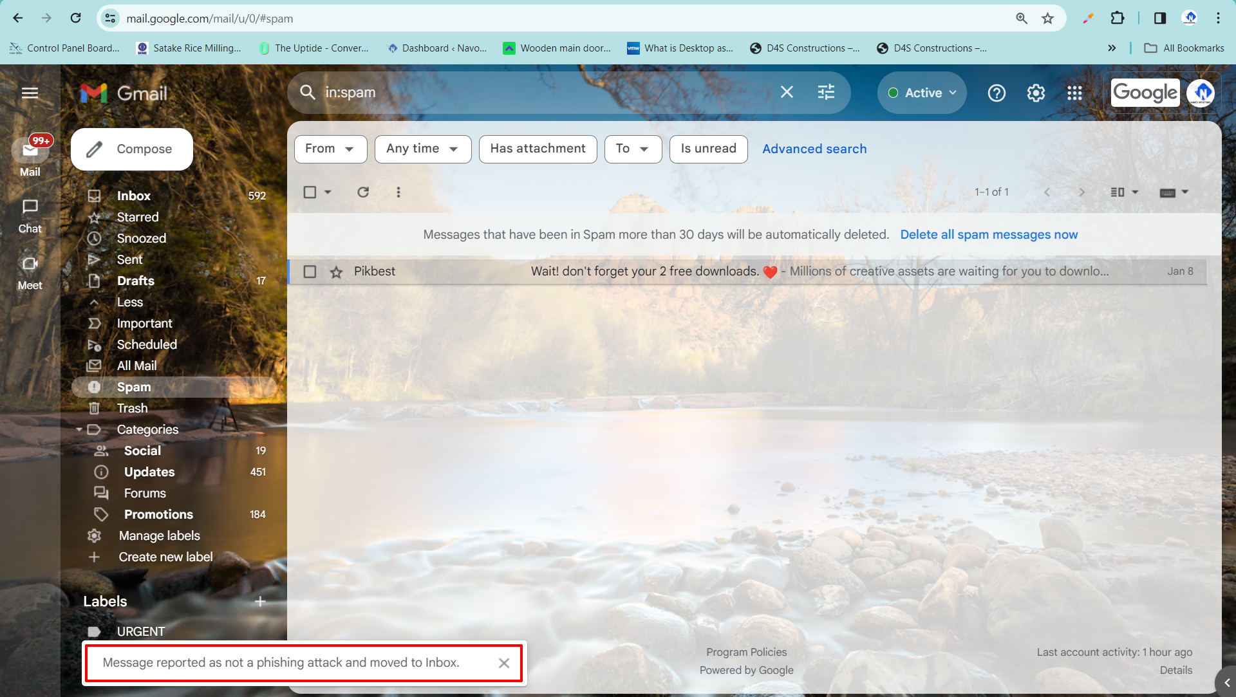The height and width of the screenshot is (697, 1236).
Task: Tick the Pikbest email checkbox
Action: point(310,272)
